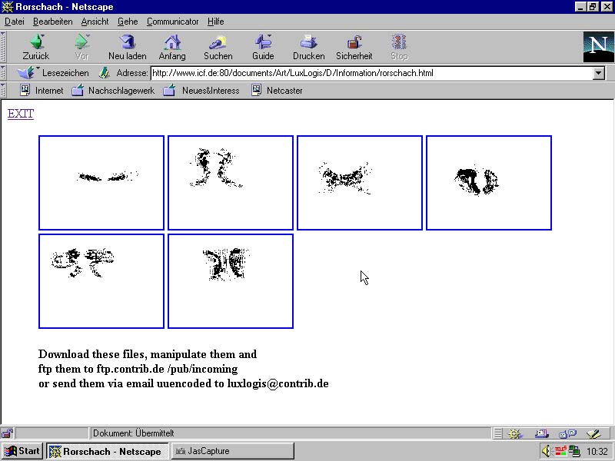This screenshot has width=615, height=461.
Task: Switch to JasCapture in the taskbar
Action: point(233,451)
